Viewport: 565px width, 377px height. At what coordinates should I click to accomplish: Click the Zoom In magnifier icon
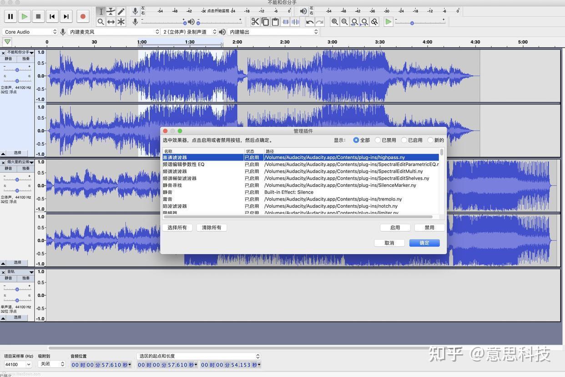click(x=335, y=21)
